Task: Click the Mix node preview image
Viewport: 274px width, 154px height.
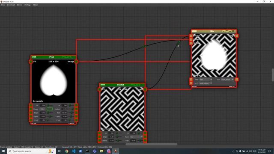Action: [x=214, y=55]
